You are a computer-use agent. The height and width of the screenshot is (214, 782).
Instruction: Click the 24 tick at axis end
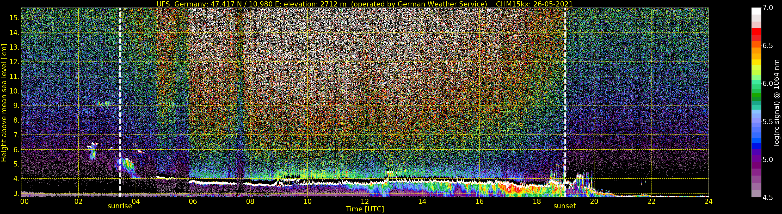(708, 201)
